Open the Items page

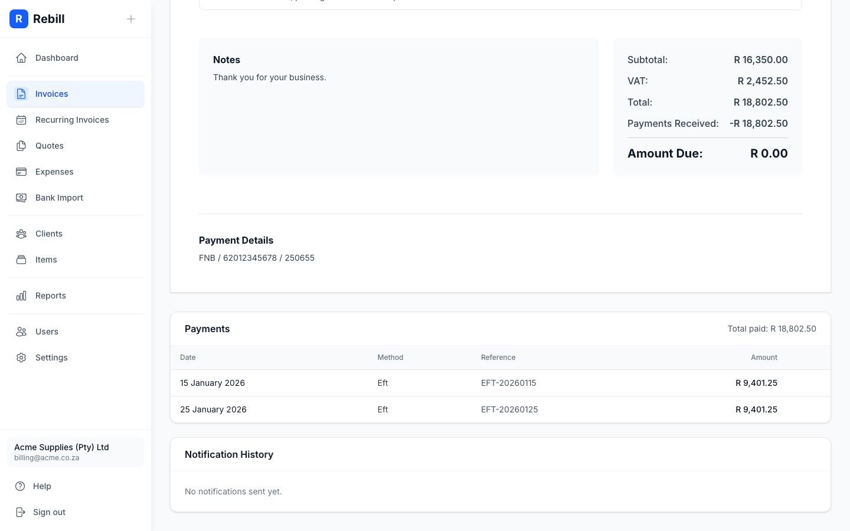coord(76,260)
